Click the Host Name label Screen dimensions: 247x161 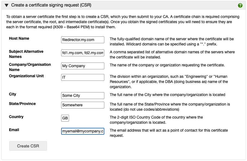point(19,38)
